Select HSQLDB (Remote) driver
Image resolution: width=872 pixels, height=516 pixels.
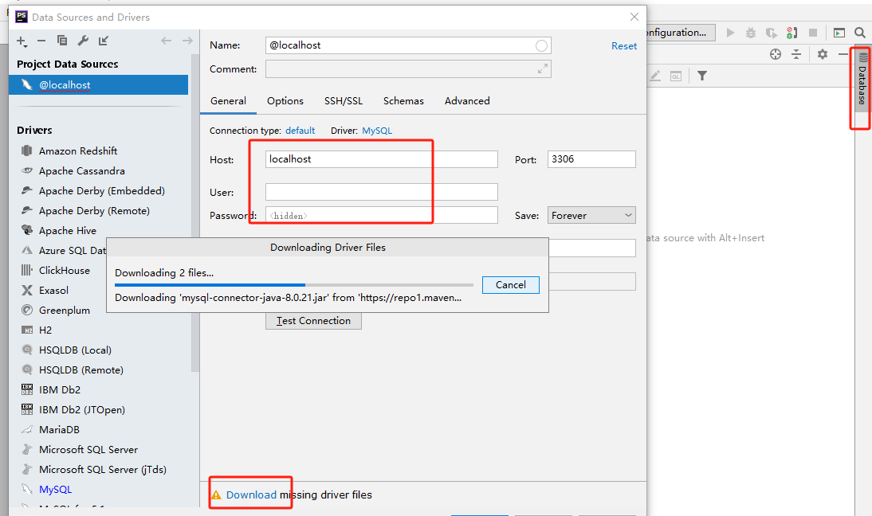click(x=81, y=370)
